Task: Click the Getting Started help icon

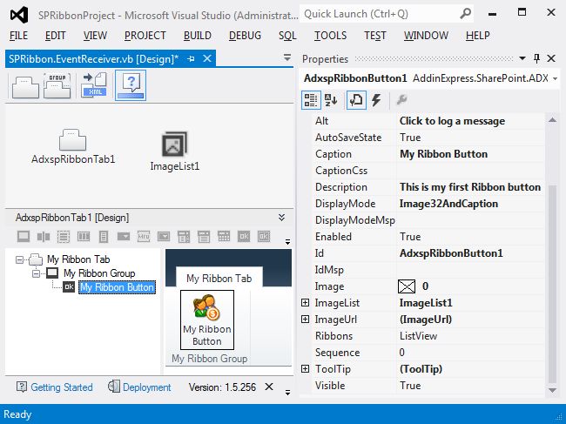Action: click(22, 387)
